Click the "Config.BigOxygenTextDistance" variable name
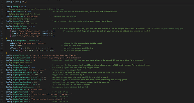The width and height of the screenshot is (194, 103). pos(20,87)
